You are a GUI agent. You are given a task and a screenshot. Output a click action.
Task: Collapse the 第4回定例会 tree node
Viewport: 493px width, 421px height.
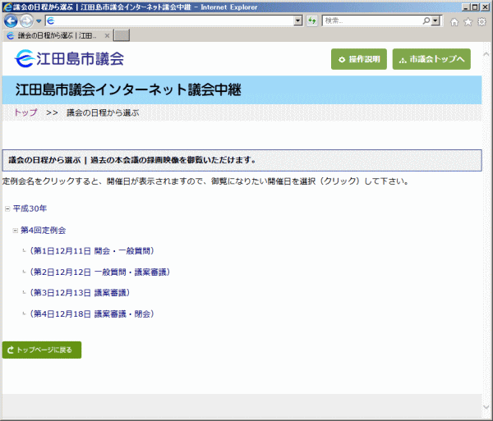(15, 231)
